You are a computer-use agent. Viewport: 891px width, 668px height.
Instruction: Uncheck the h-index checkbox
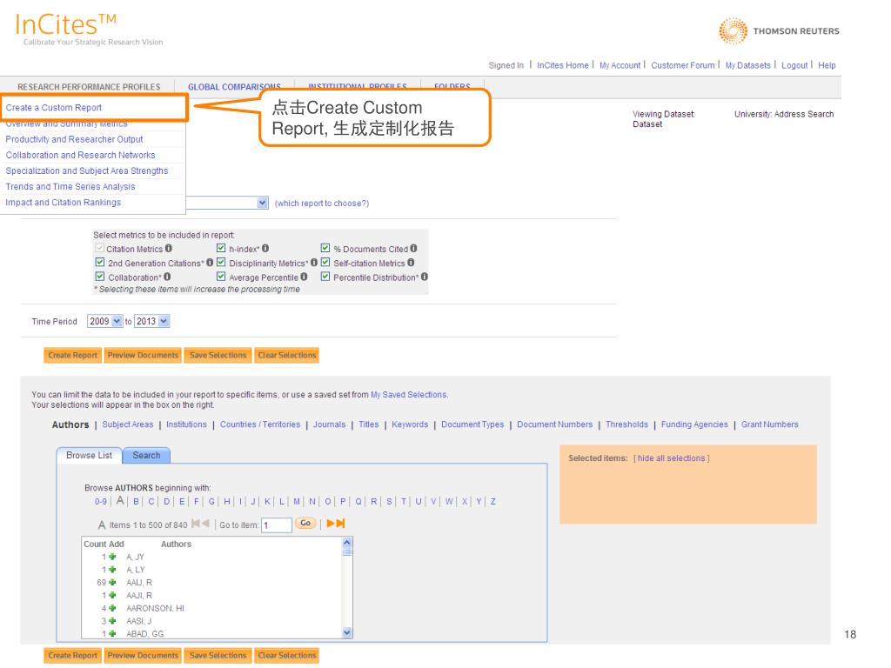(x=221, y=248)
